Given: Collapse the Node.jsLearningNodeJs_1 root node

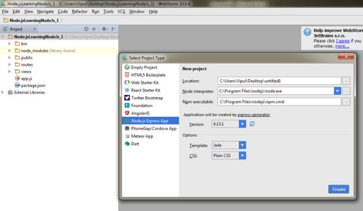Looking at the screenshot, I should click(x=3, y=37).
